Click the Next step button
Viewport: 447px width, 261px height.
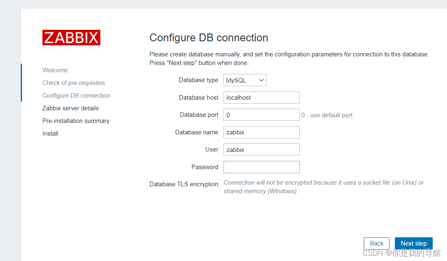(x=413, y=243)
